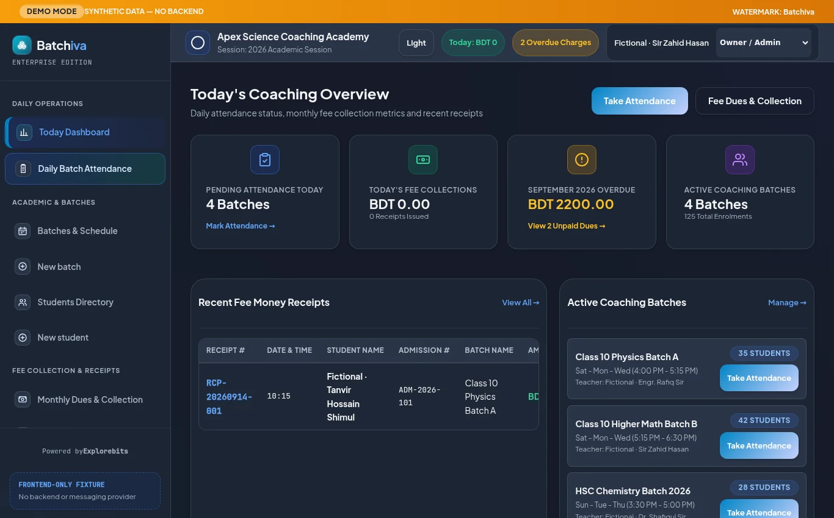
Task: Click Manage link in Active Coaching Batches
Action: click(x=787, y=303)
